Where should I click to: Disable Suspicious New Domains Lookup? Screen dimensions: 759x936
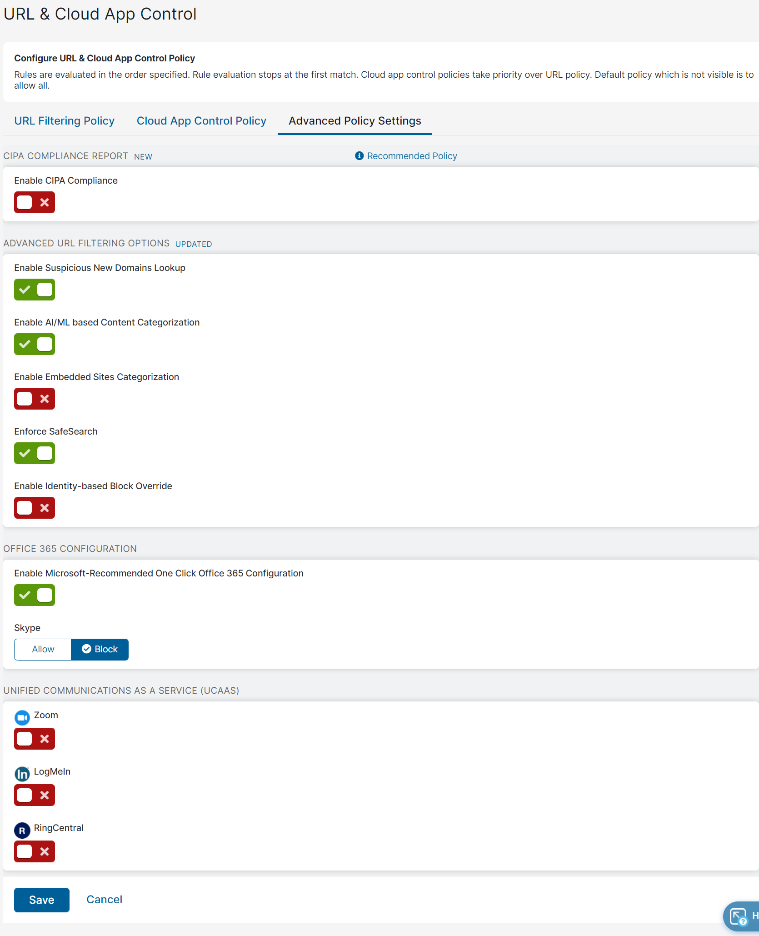pos(34,290)
